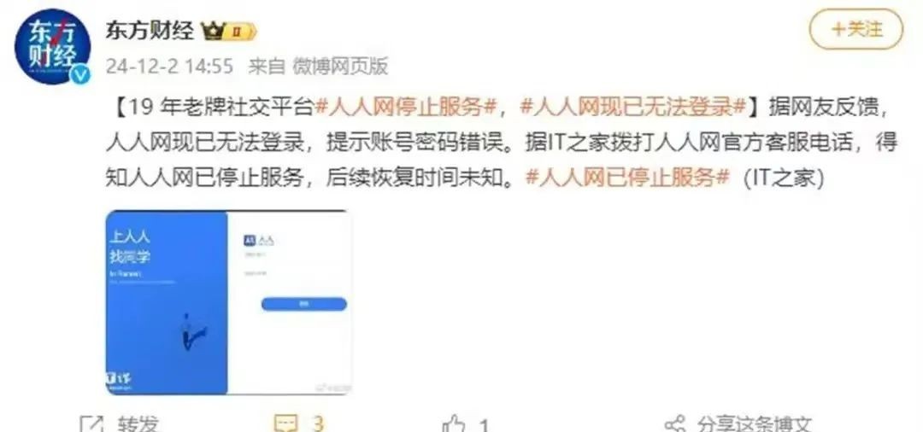Click the 24-12-2 14:55 timestamp
The image size is (923, 432).
(169, 67)
